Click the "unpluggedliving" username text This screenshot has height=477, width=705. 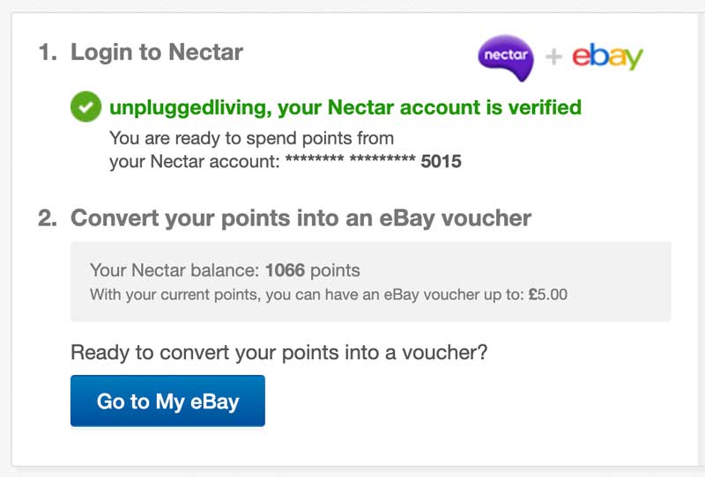coord(188,107)
